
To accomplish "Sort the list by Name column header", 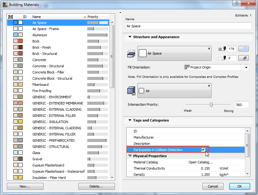I will point(59,17).
